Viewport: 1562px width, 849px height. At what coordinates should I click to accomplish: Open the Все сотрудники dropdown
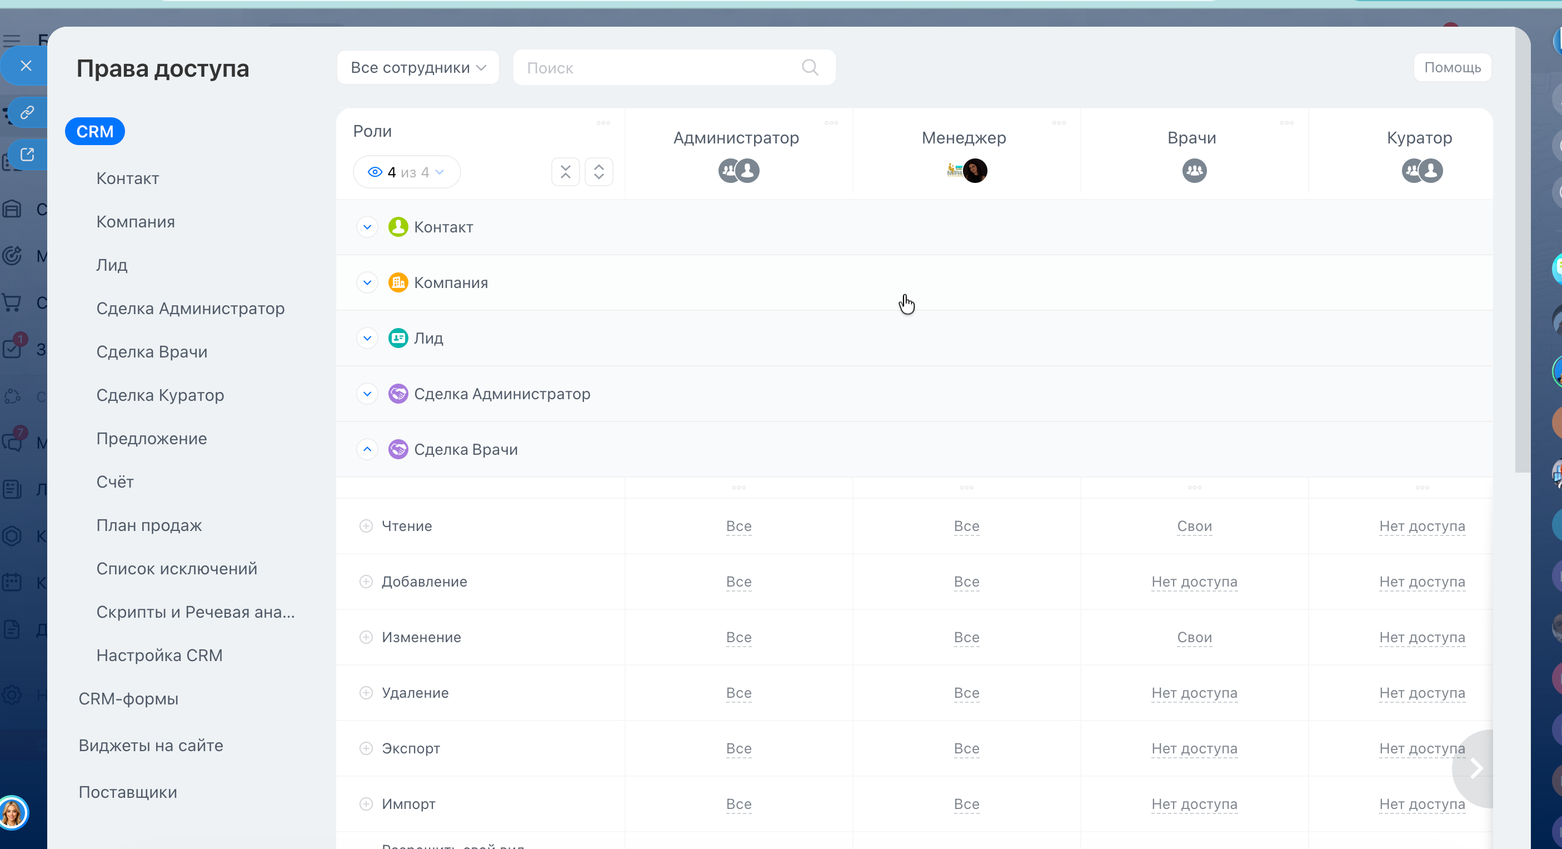418,67
